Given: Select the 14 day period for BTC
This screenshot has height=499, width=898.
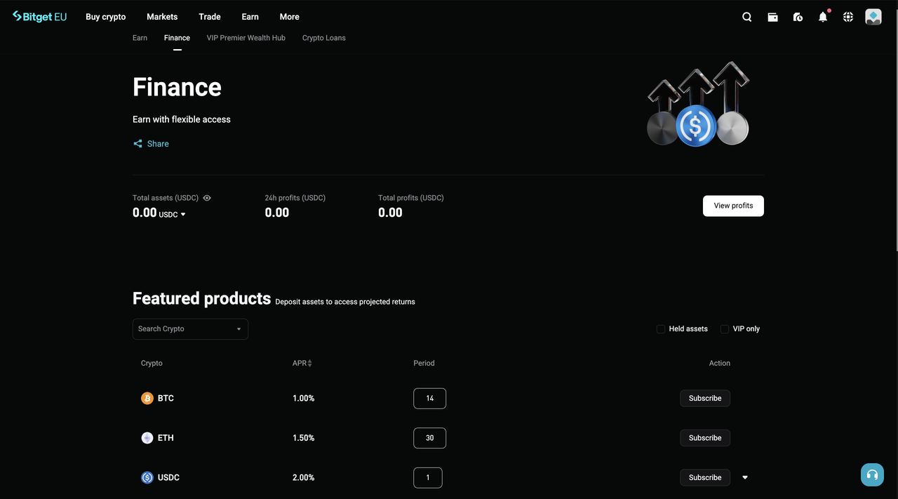Looking at the screenshot, I should 430,399.
